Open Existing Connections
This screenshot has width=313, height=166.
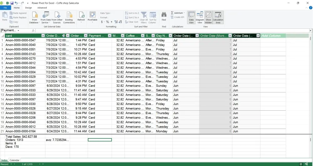pyautogui.click(x=69, y=18)
